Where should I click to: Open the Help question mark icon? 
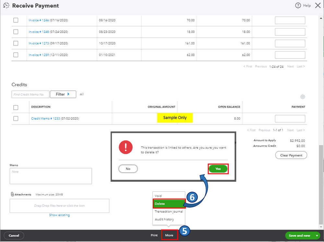[298, 6]
